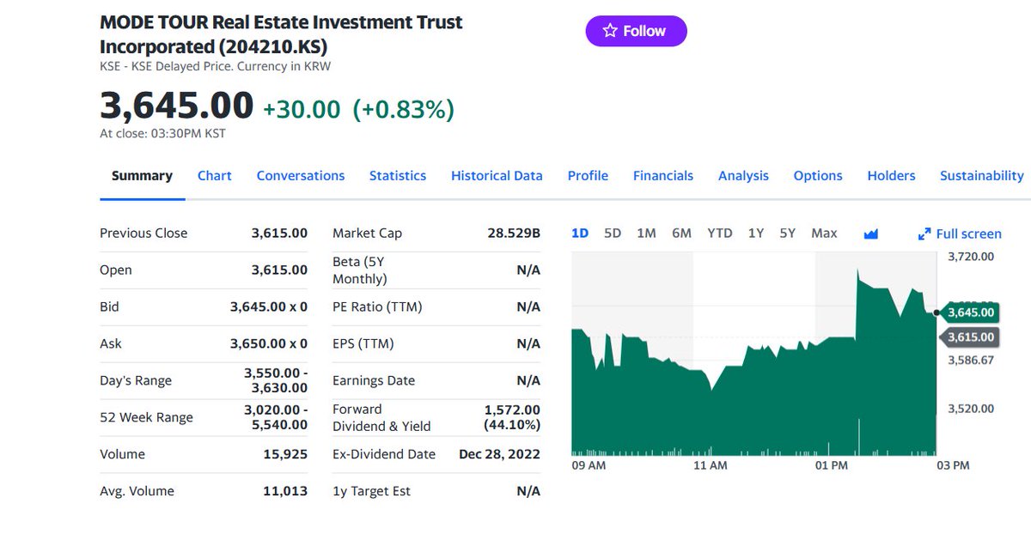The width and height of the screenshot is (1031, 534).
Task: Click the 3,720.00 chart axis label
Action: click(971, 256)
